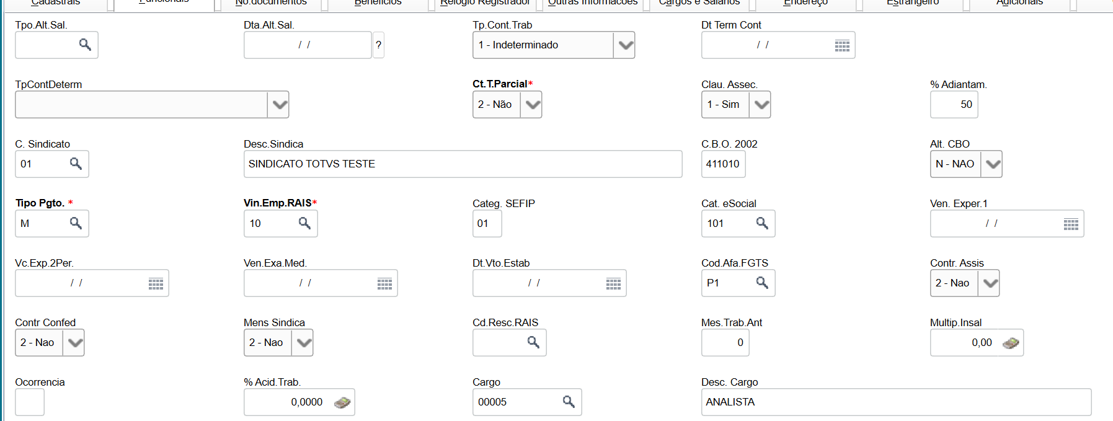Search Cargo code with magnifier icon
This screenshot has width=1113, height=421.
(568, 402)
